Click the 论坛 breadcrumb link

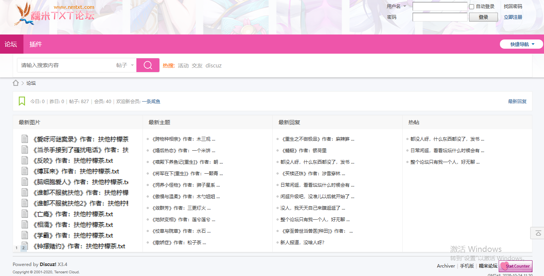pyautogui.click(x=31, y=83)
